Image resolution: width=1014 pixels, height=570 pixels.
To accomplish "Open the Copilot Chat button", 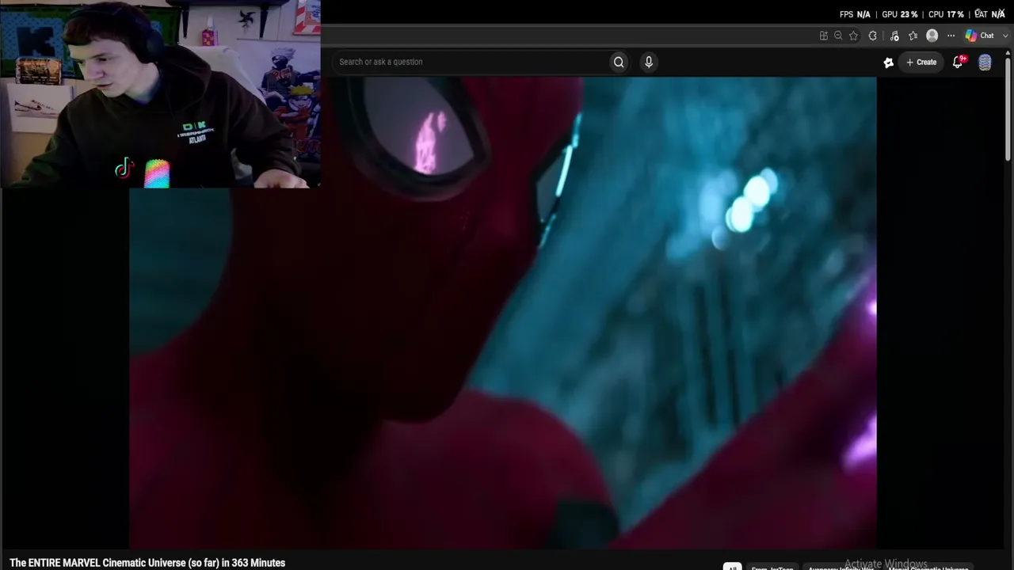I will [980, 36].
